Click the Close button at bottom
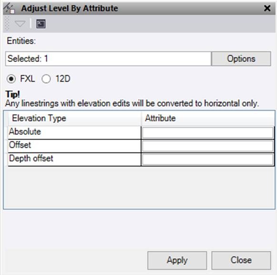Screen dimensions: 277x275 point(241,260)
